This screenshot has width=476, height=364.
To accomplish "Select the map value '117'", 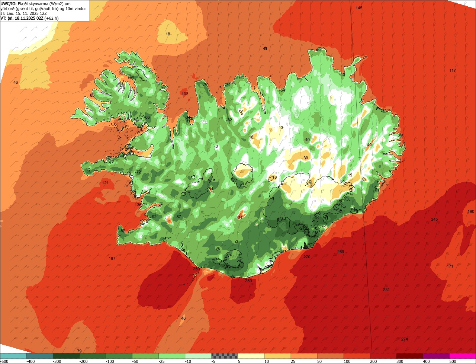I will tap(453, 70).
